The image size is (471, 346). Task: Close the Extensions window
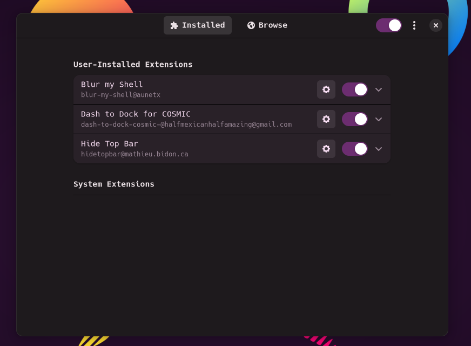coord(435,25)
